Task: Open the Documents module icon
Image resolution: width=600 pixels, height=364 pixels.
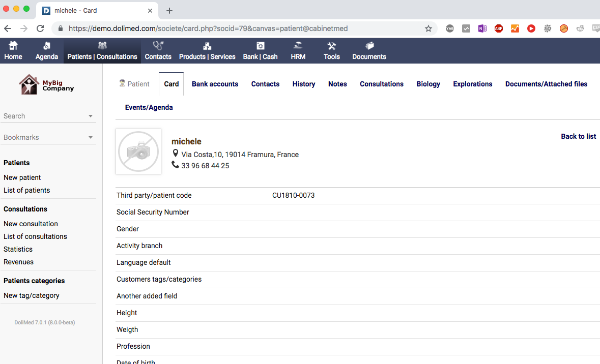Action: pos(369,46)
